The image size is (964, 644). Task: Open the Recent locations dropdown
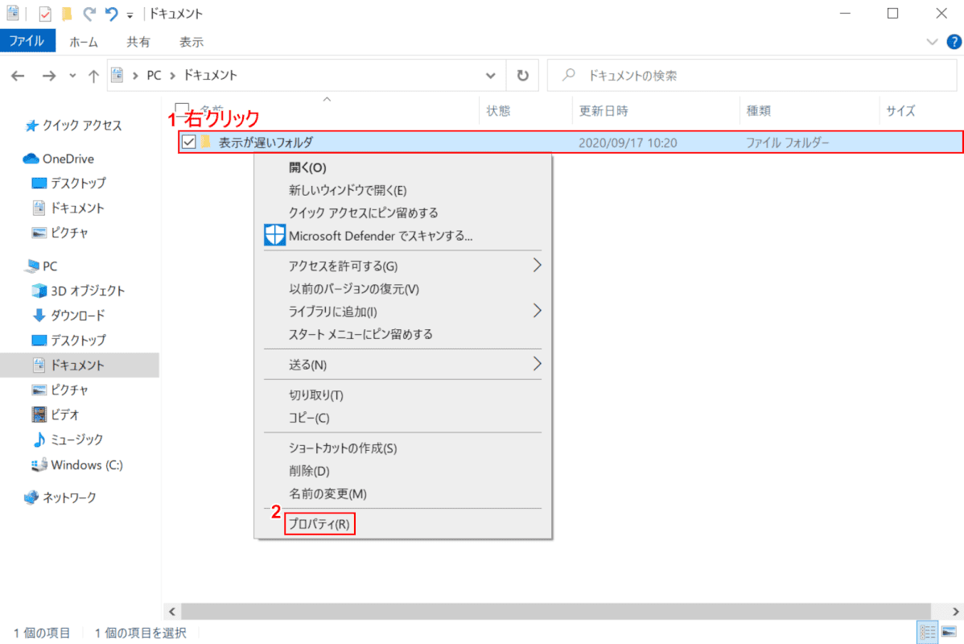click(72, 76)
